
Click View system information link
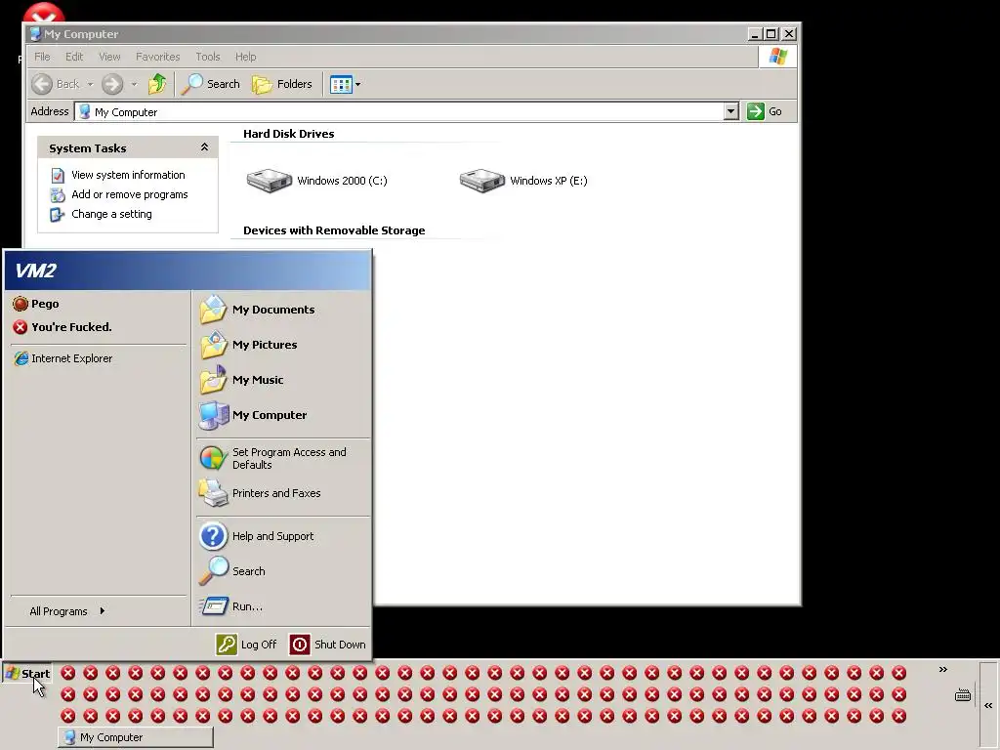(x=128, y=175)
